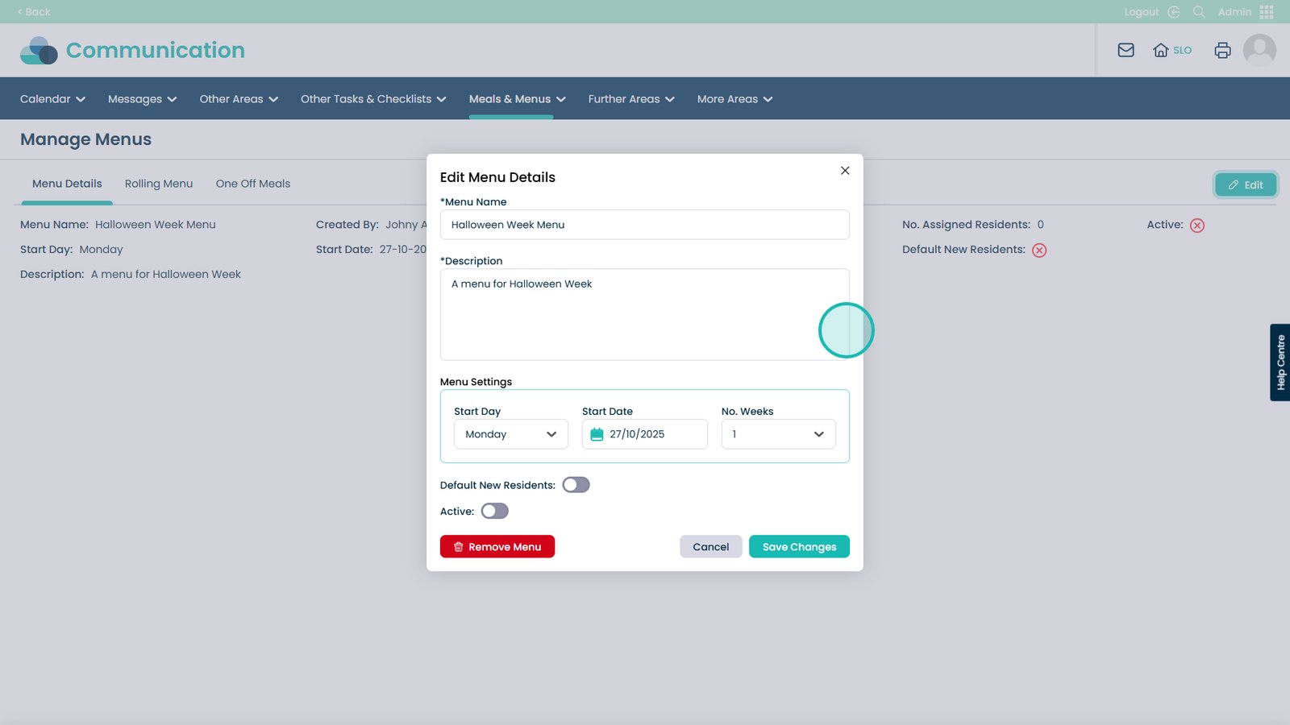Image resolution: width=1290 pixels, height=725 pixels.
Task: Click the calendar icon in Start Date
Action: [x=597, y=434]
